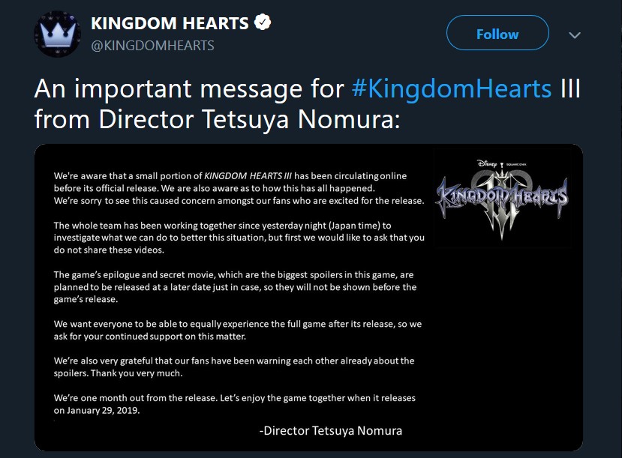Open the KINGDOM HEARTS account name link
The height and width of the screenshot is (458, 622).
click(170, 23)
